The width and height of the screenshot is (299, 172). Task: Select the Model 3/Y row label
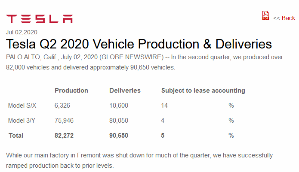click(x=23, y=121)
